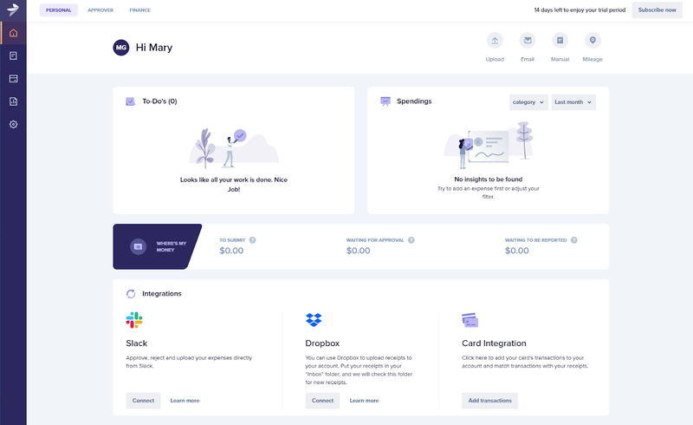Open Learn more link for Slack

pos(185,400)
